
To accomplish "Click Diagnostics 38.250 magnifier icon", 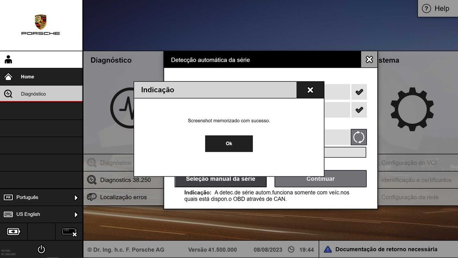I will [92, 180].
